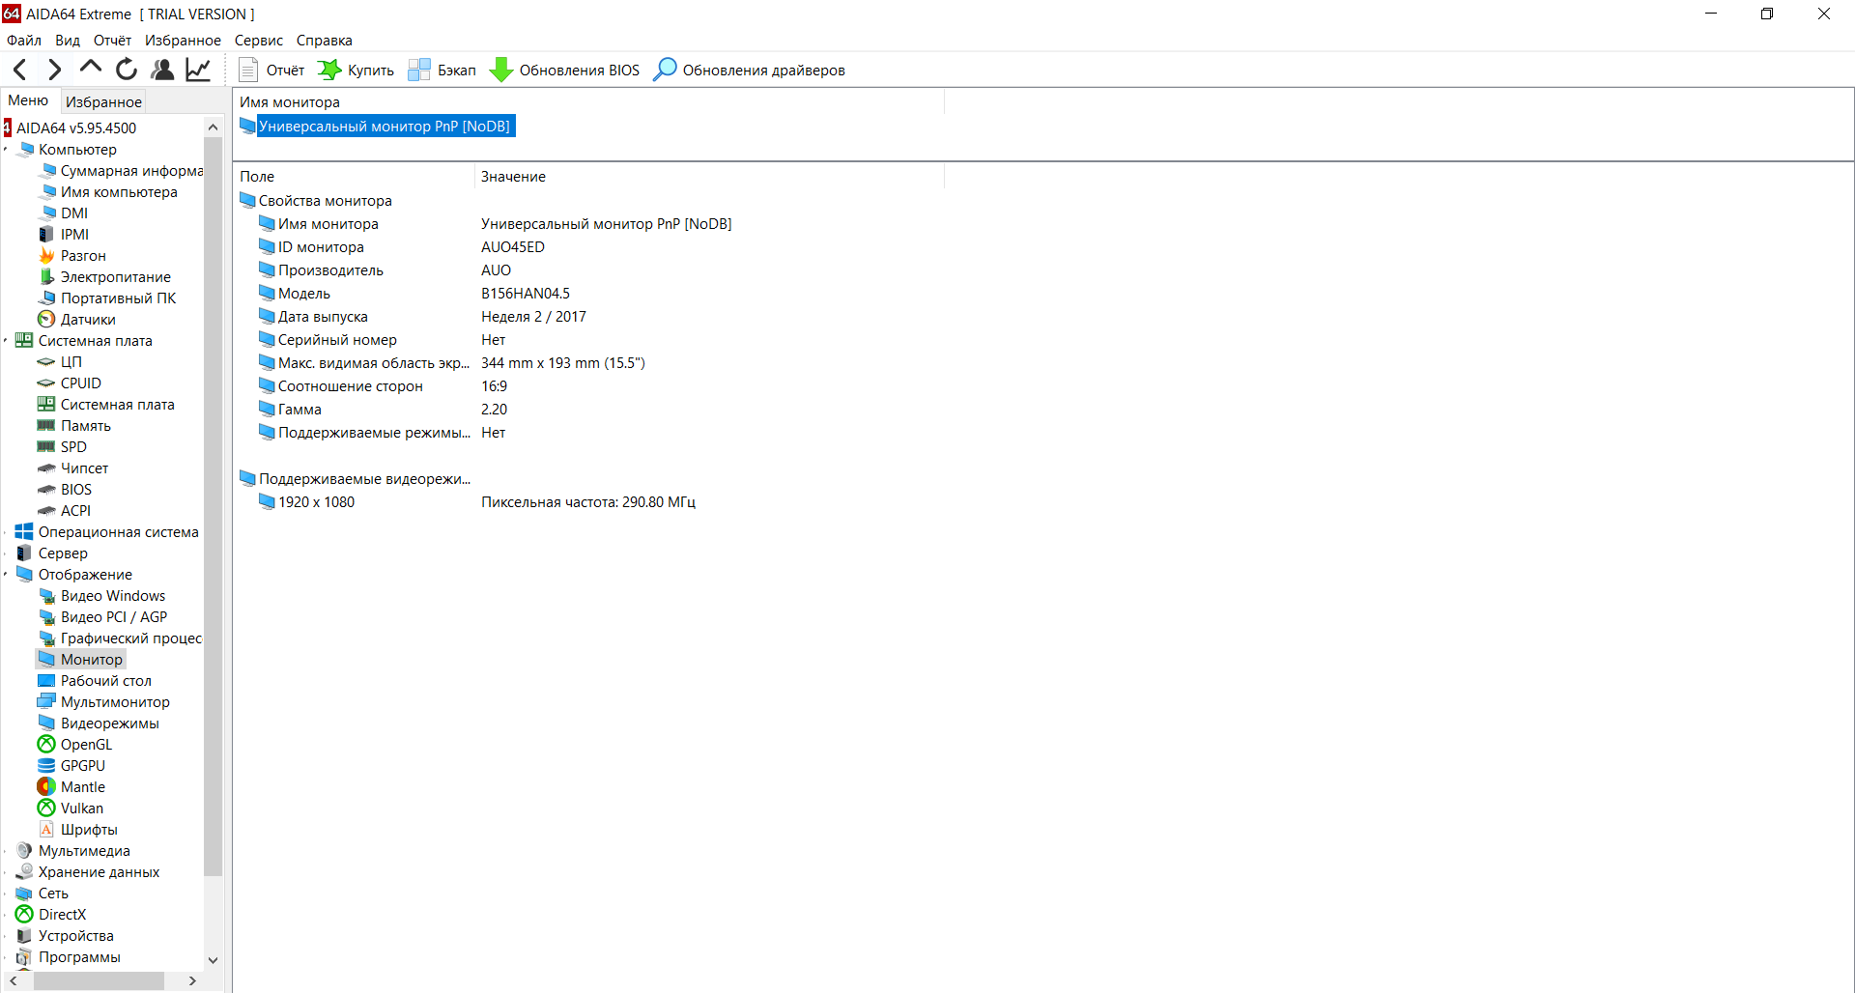Open the Сервис menu
This screenshot has width=1855, height=993.
[x=258, y=41]
